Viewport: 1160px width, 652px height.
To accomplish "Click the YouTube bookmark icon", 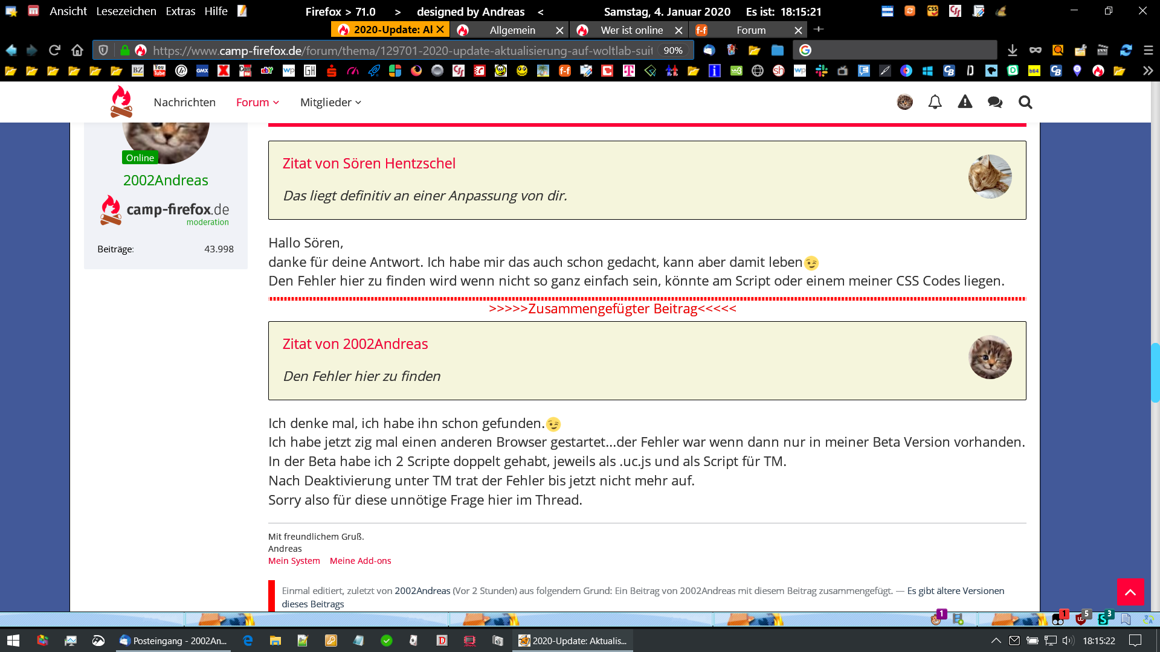I will coord(159,71).
